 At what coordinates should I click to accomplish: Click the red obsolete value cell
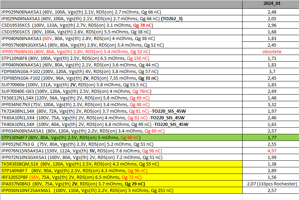pos(270,52)
